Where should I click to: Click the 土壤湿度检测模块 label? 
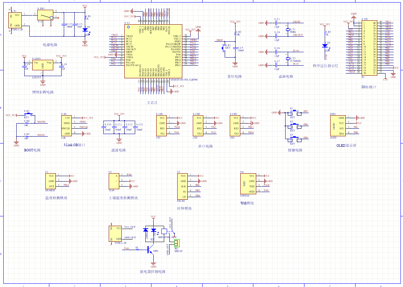tap(123, 198)
